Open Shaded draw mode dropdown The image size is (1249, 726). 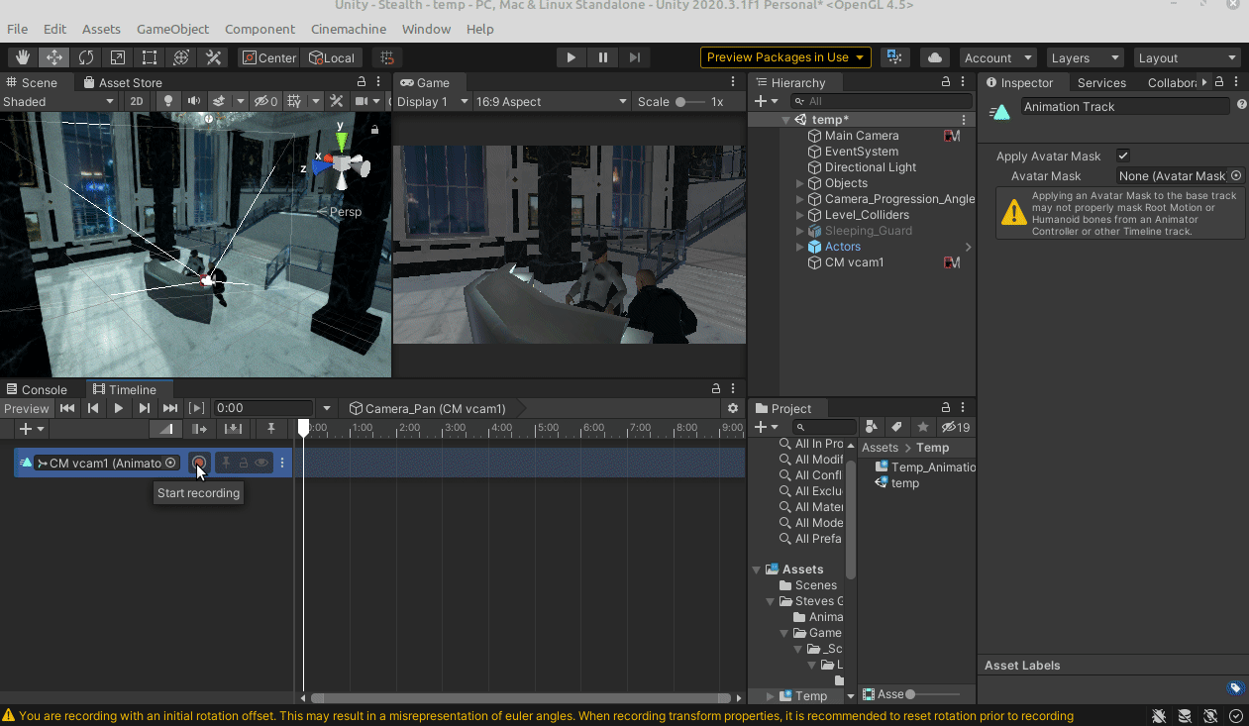click(58, 101)
